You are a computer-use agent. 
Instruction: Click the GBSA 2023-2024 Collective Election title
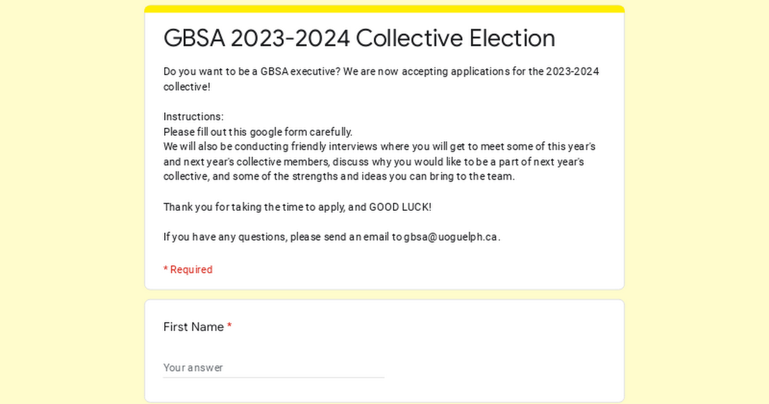(x=359, y=38)
